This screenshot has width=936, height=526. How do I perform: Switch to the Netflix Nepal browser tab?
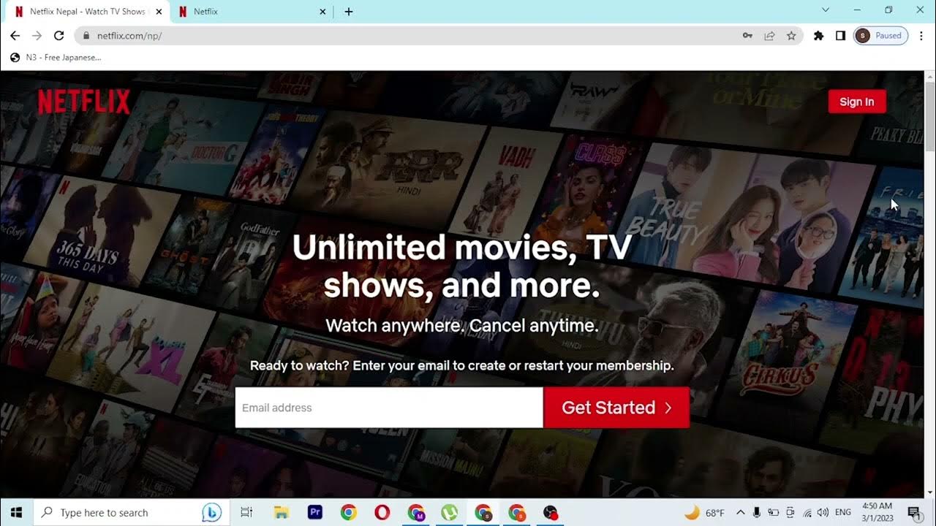coord(86,12)
